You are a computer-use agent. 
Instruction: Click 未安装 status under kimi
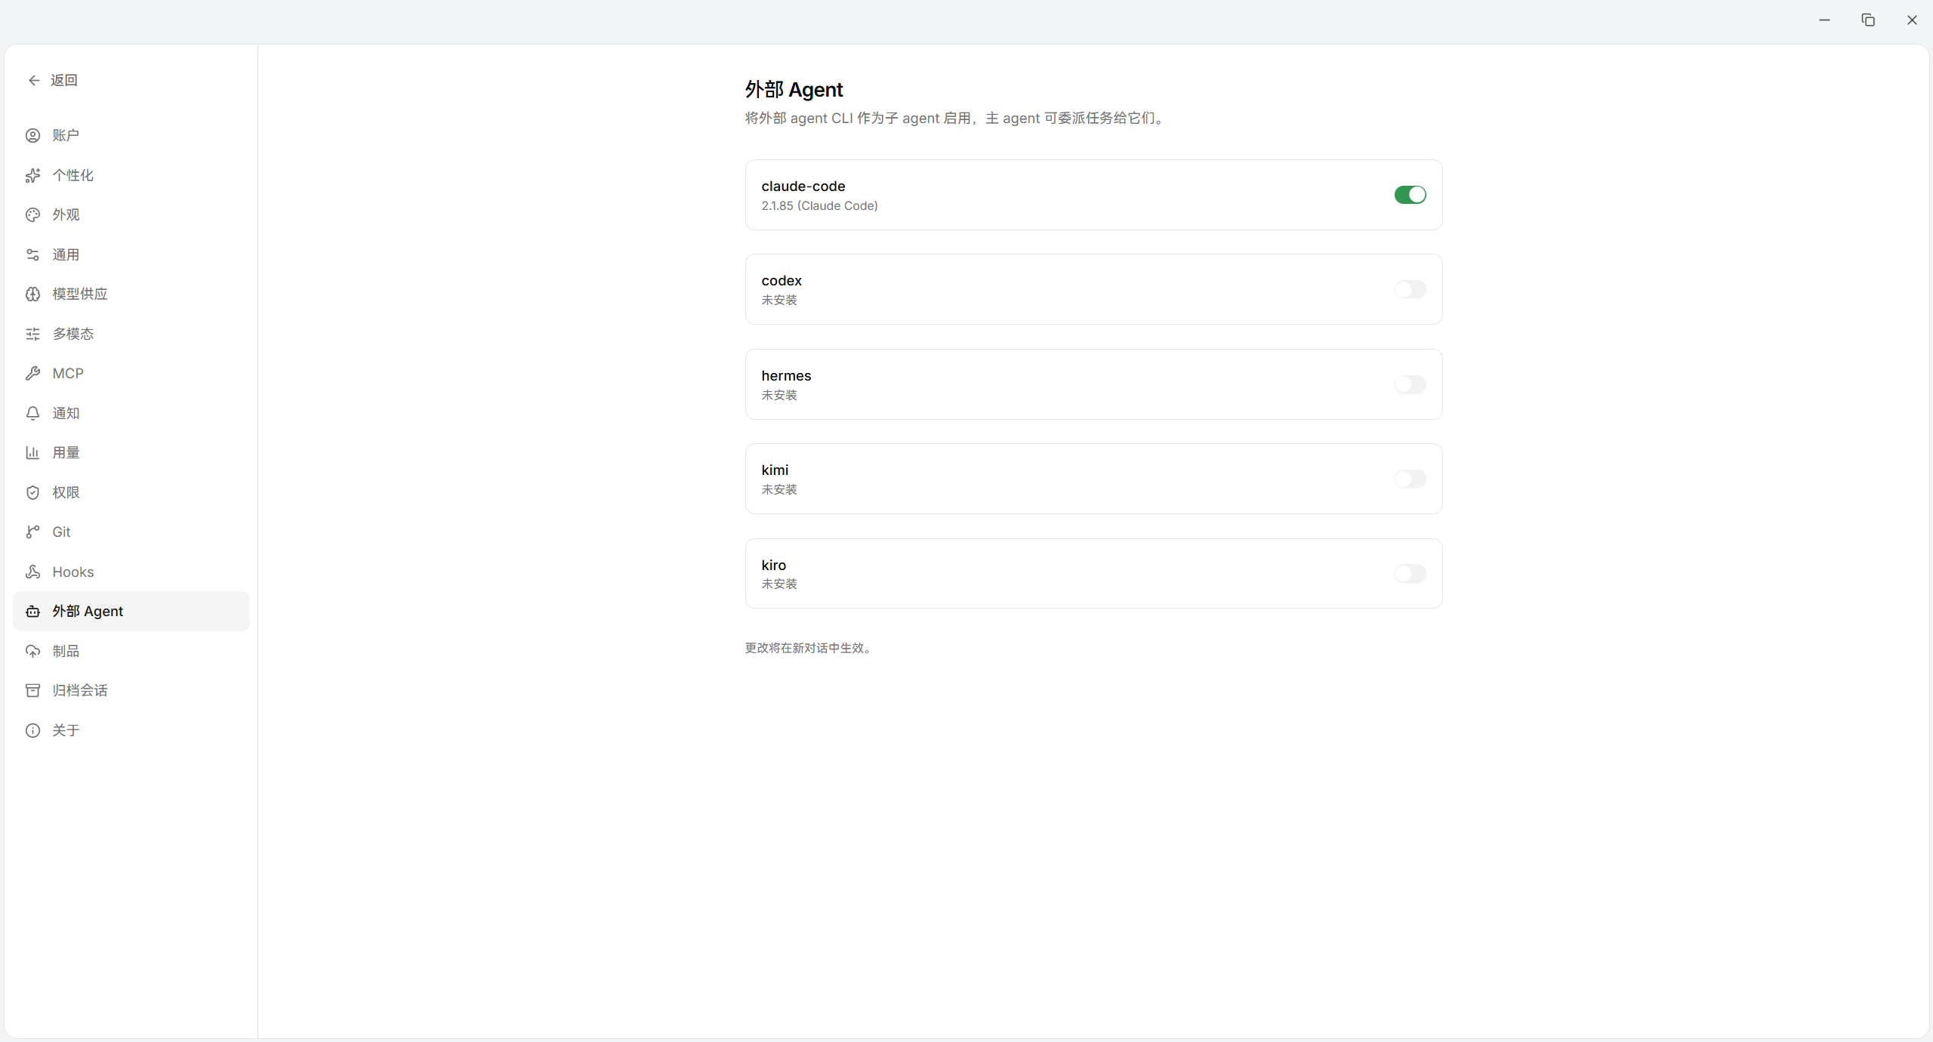tap(779, 490)
